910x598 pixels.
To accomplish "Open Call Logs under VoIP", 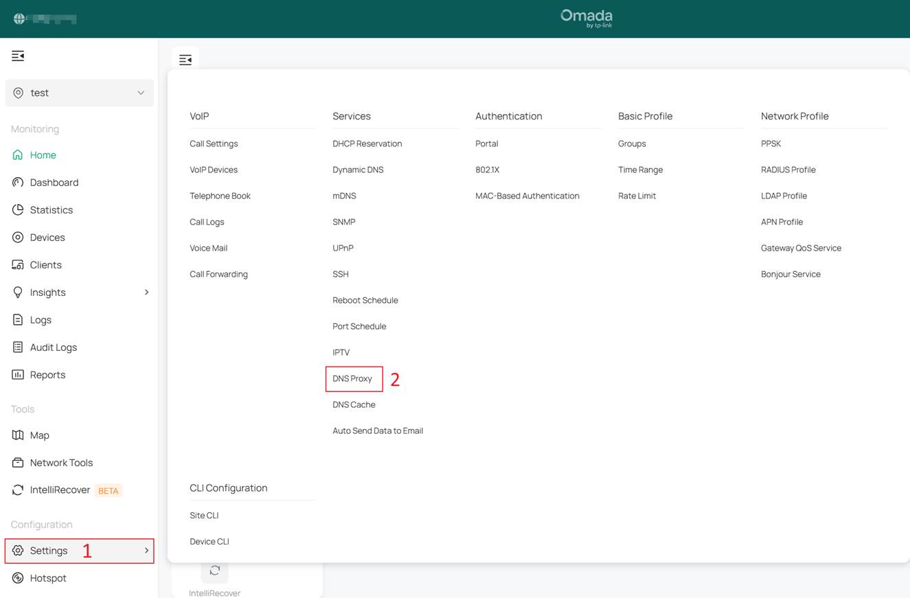I will [x=207, y=222].
